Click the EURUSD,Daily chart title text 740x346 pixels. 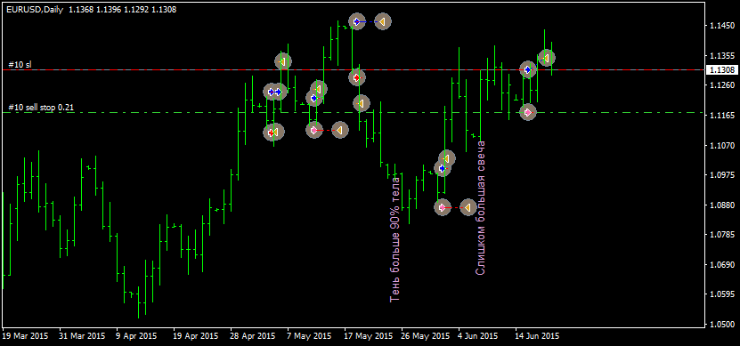35,10
